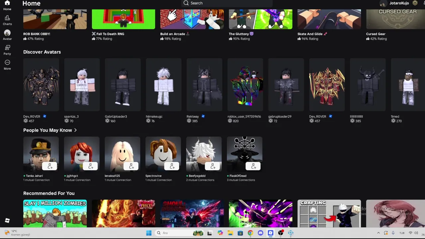This screenshot has height=239, width=425.
Task: Click the Search magnifier icon
Action: pyautogui.click(x=186, y=3)
